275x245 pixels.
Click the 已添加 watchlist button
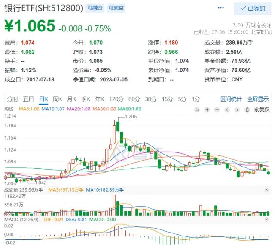click(x=253, y=9)
